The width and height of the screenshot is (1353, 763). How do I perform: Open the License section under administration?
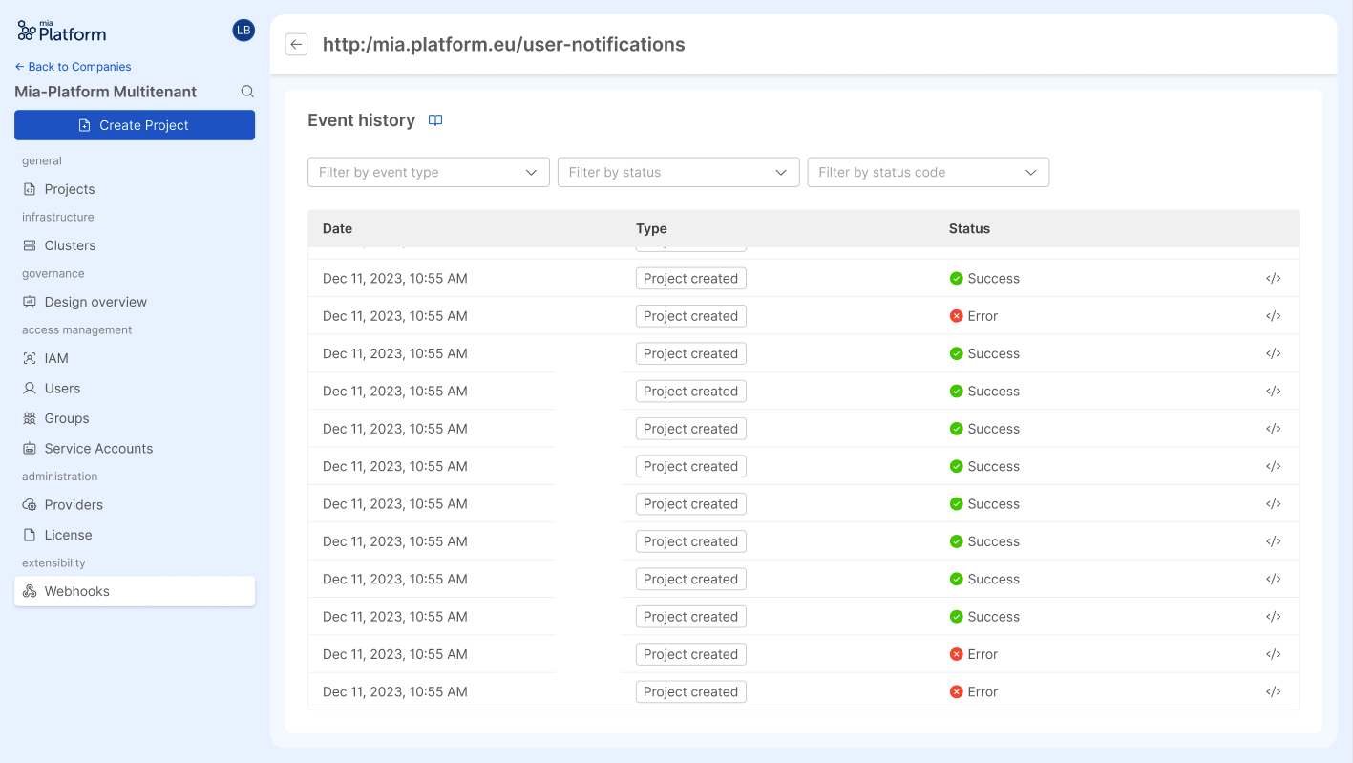(29, 534)
